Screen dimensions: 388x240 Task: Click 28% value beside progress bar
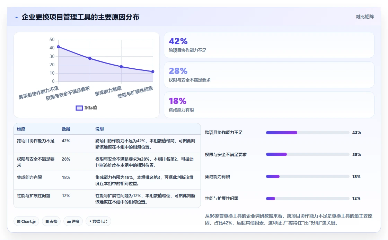[x=356, y=155]
